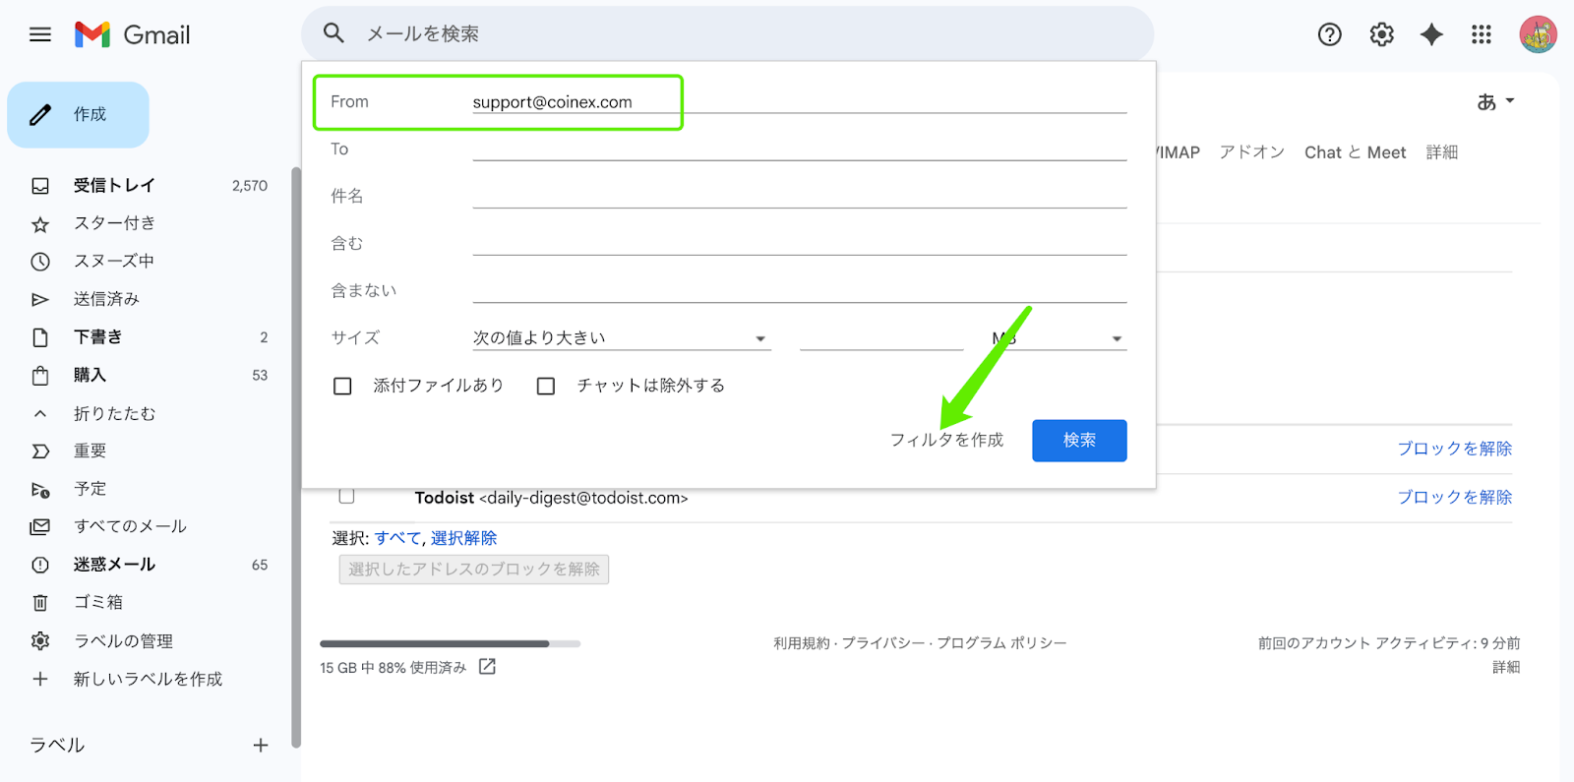Click the blue 検索 button

tap(1079, 441)
